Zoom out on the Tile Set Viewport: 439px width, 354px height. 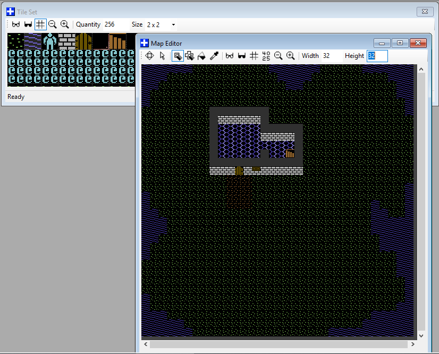(53, 24)
